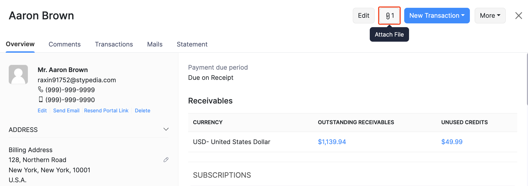Open the Transactions tab

coord(114,44)
